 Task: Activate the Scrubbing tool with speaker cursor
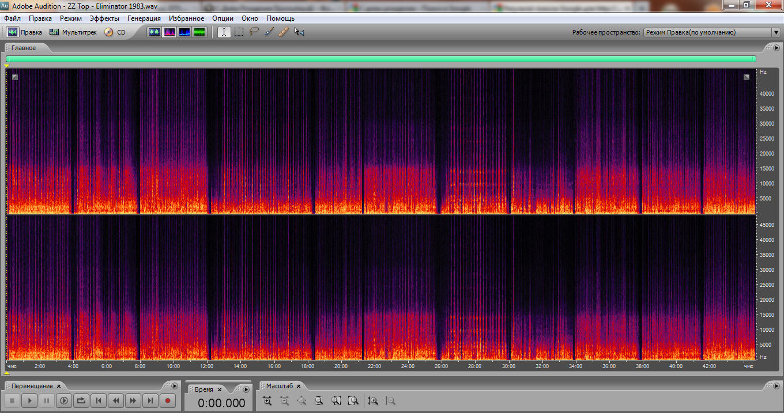tap(299, 32)
